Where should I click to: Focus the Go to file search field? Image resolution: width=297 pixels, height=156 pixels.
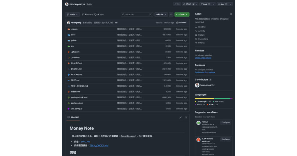point(137,14)
